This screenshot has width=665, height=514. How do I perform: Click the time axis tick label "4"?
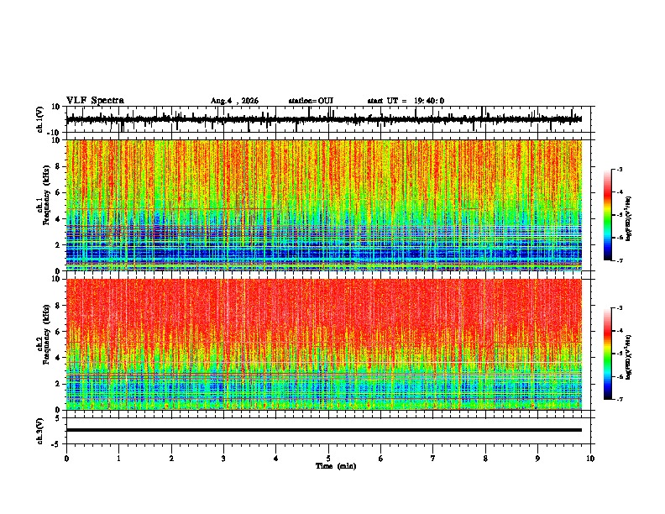coord(276,459)
